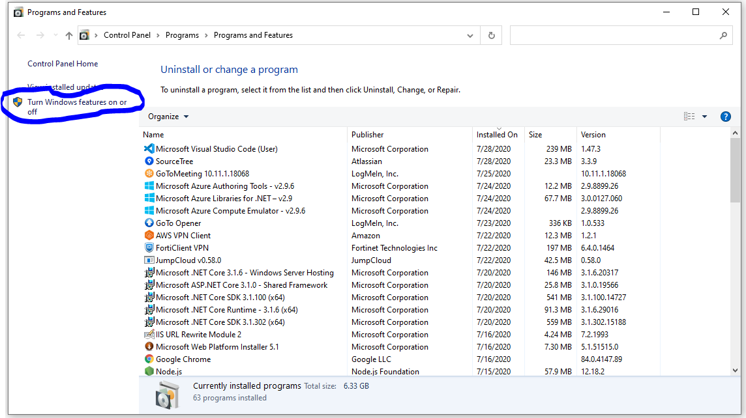Click the .NET Core Windows Server Hosting icon
Viewport: 746px width, 418px height.
[x=149, y=272]
